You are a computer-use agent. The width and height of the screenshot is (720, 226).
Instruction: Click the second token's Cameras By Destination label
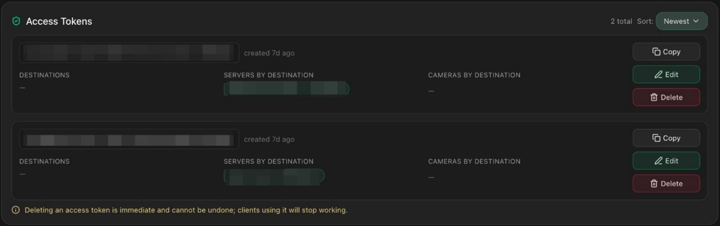click(x=474, y=161)
